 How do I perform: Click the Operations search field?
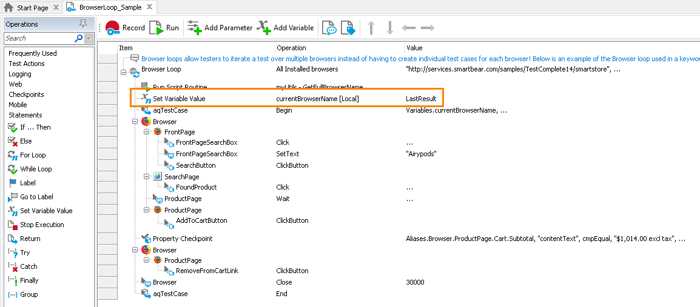(x=38, y=38)
